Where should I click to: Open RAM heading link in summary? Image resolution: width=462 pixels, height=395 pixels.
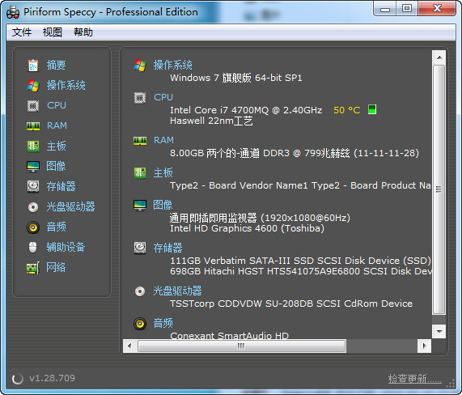pyautogui.click(x=163, y=140)
